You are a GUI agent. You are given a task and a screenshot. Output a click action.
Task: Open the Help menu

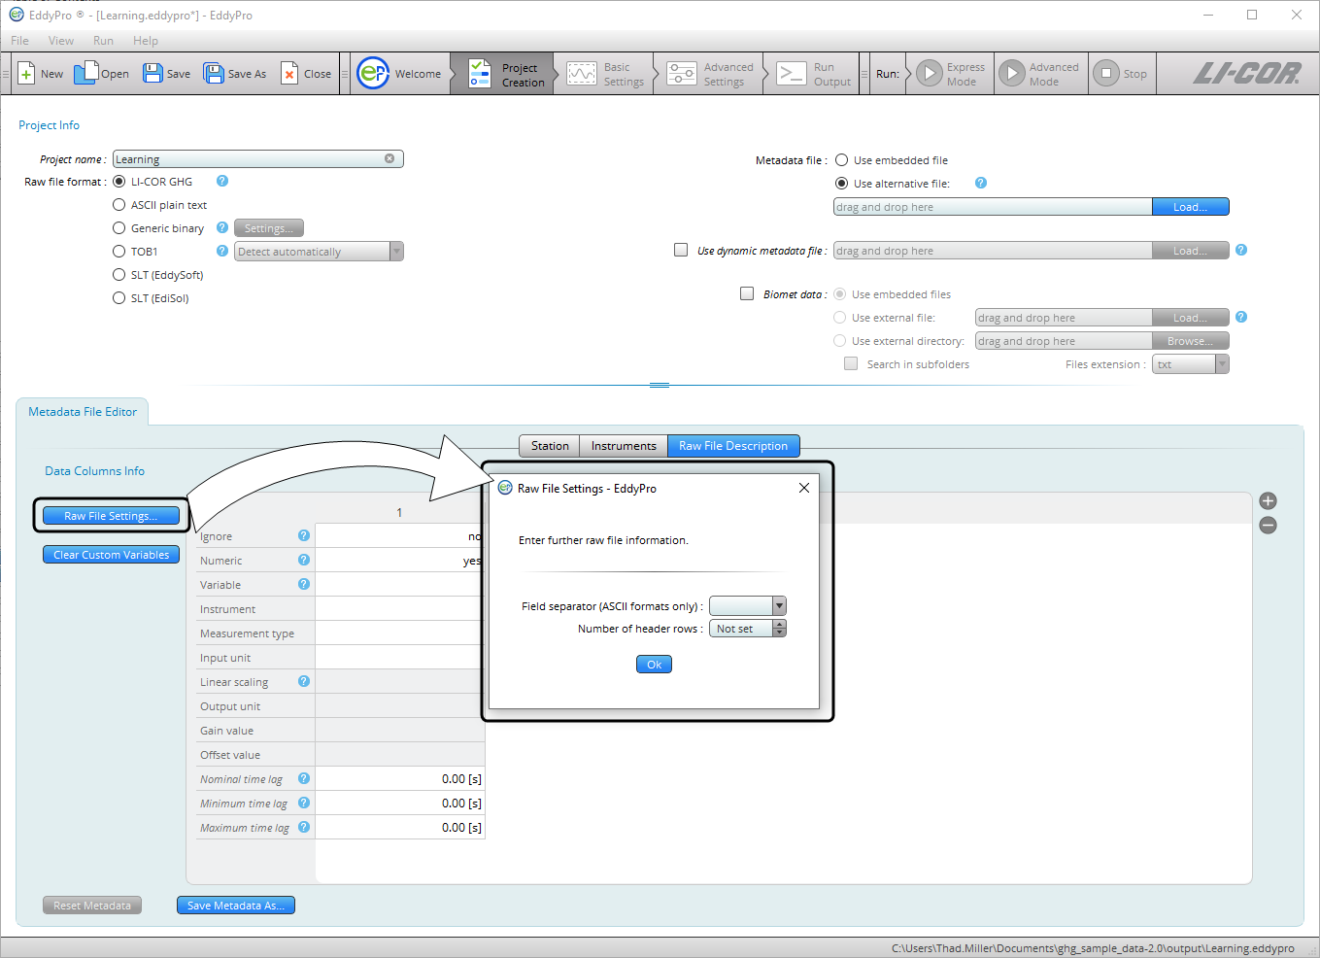click(x=146, y=41)
